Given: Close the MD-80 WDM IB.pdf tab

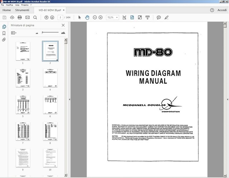Looking at the screenshot, I should [x=64, y=10].
